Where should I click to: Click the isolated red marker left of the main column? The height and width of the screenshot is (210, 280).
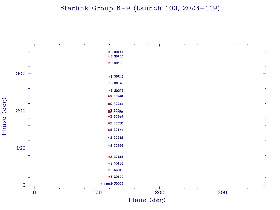coord(101,184)
